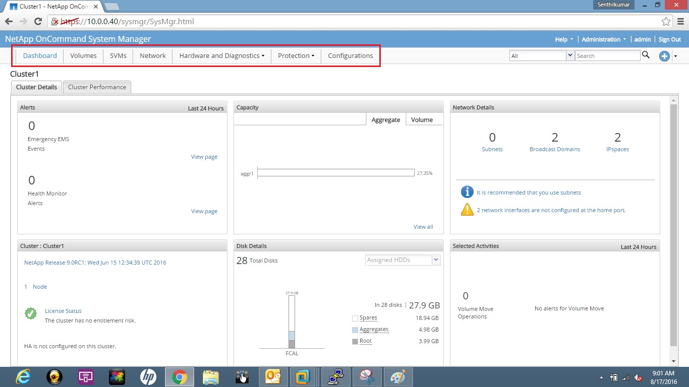Open Google Chrome from the taskbar

[x=179, y=376]
